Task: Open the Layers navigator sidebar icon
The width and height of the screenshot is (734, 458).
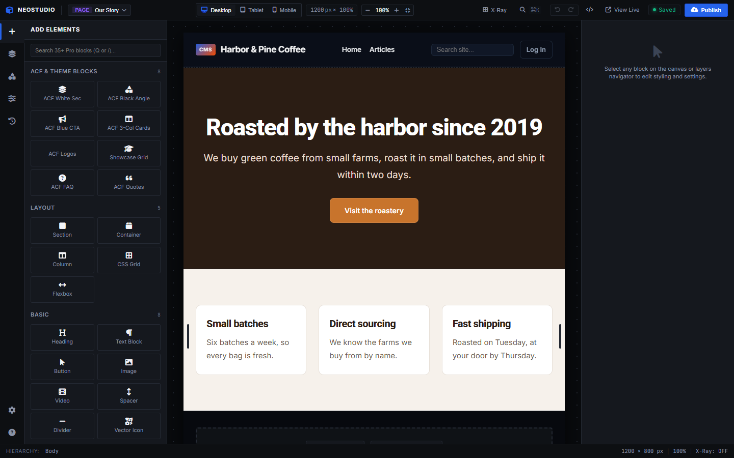Action: pos(12,54)
